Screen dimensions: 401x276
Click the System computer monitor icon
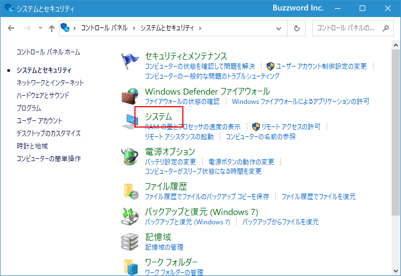(x=130, y=122)
